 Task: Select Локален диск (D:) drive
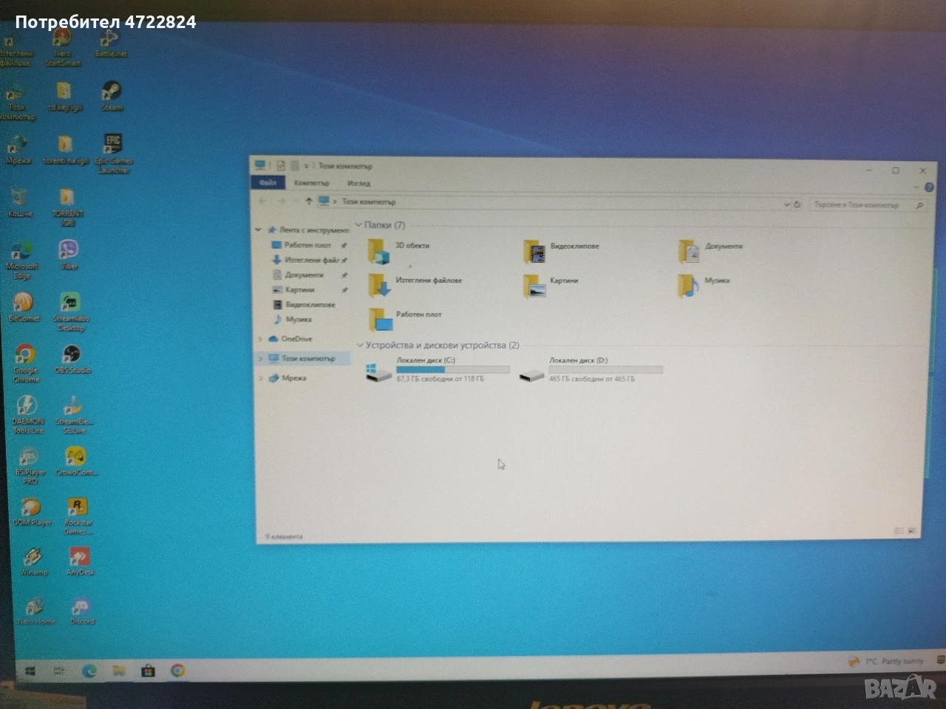point(591,369)
